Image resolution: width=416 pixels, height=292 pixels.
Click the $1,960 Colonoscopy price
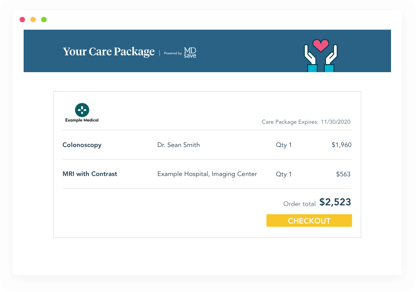[x=342, y=145]
